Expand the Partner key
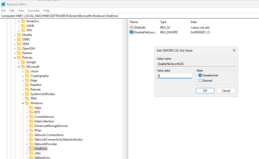 coord(15,53)
